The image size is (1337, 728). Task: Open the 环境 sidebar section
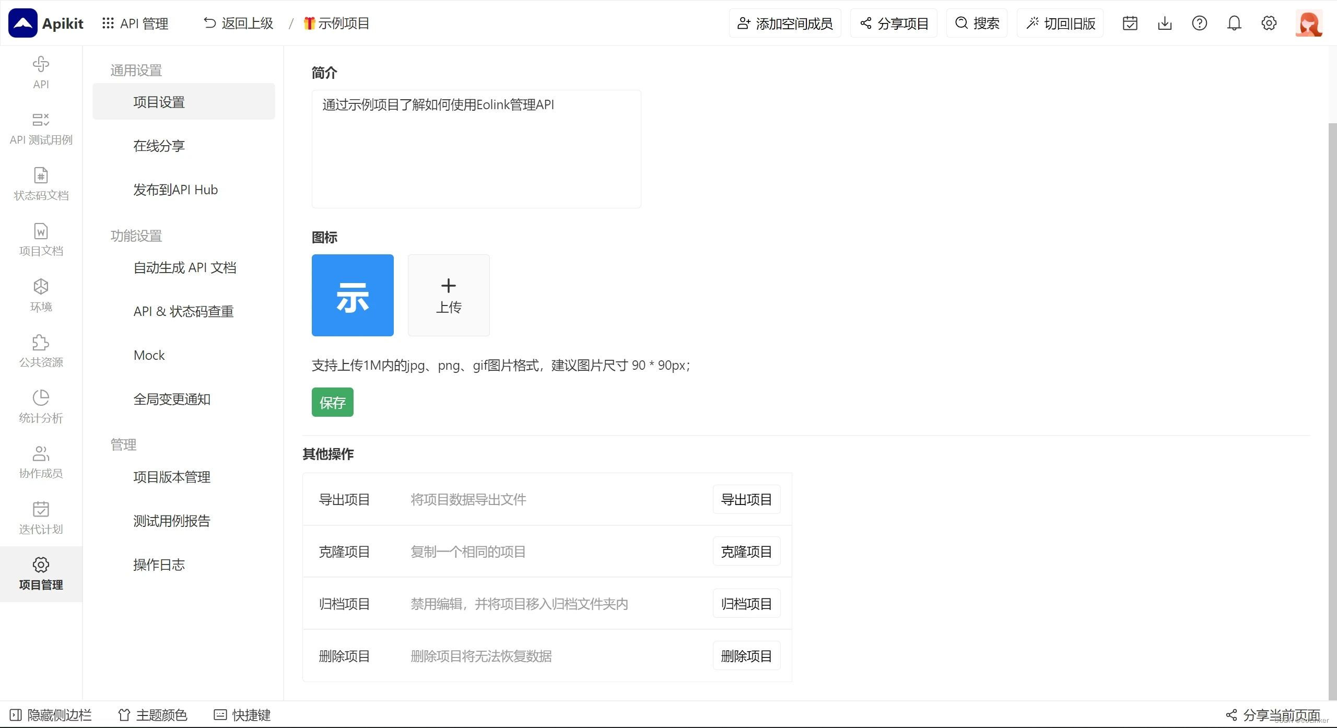point(41,295)
